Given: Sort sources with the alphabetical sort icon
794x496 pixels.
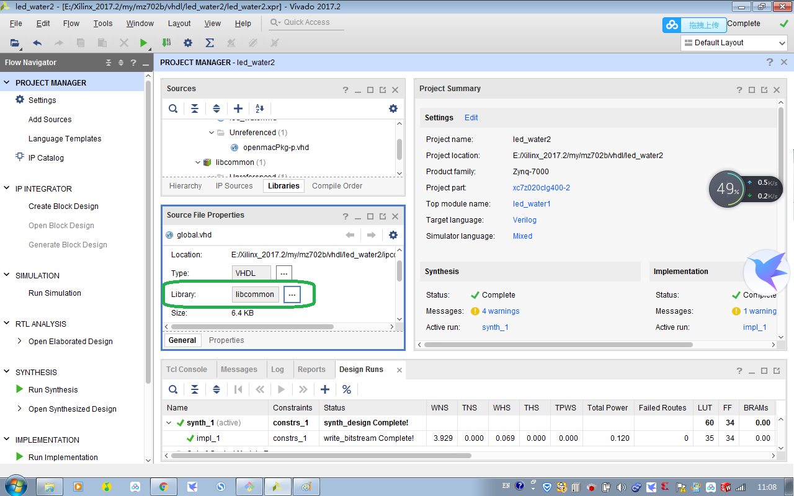Looking at the screenshot, I should click(x=260, y=108).
